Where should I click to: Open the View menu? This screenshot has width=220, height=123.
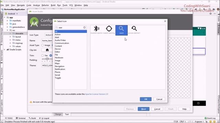[13, 5]
